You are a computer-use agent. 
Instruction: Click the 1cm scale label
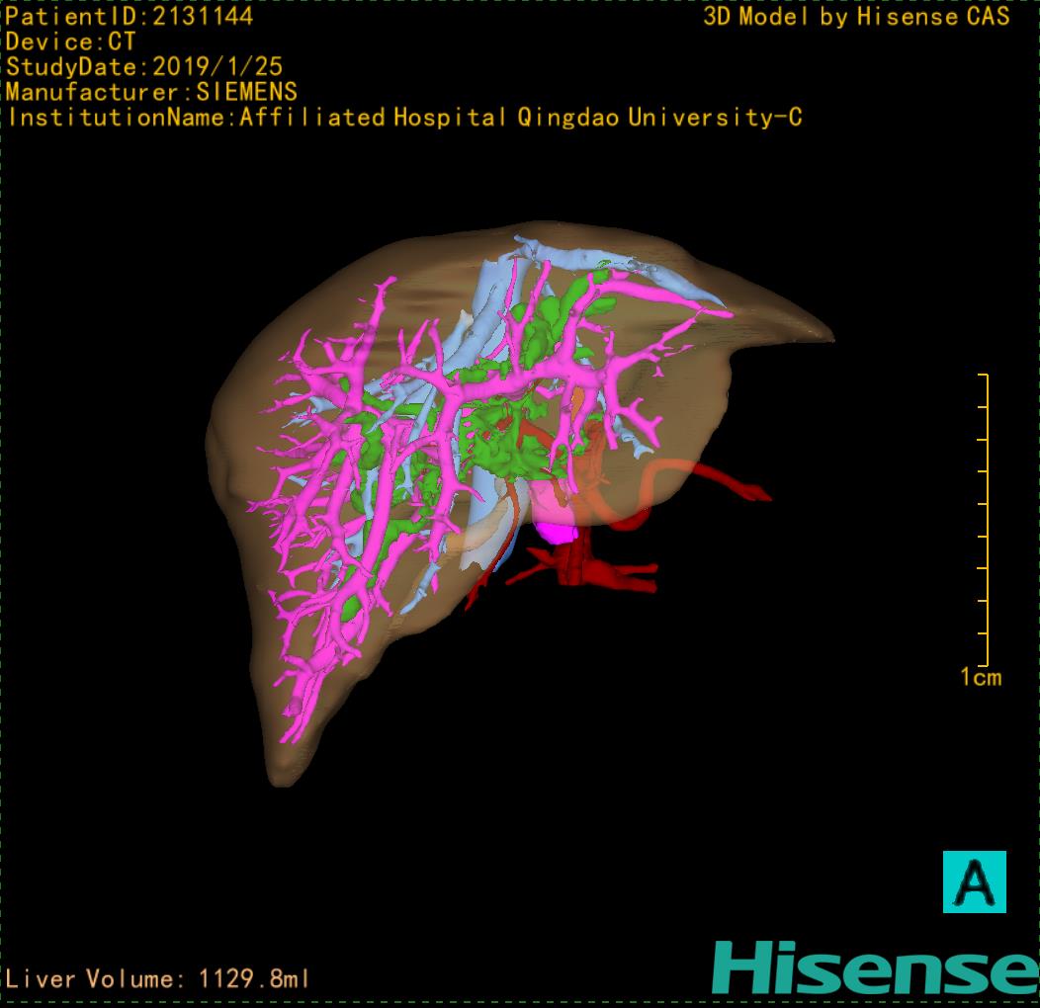pyautogui.click(x=981, y=677)
